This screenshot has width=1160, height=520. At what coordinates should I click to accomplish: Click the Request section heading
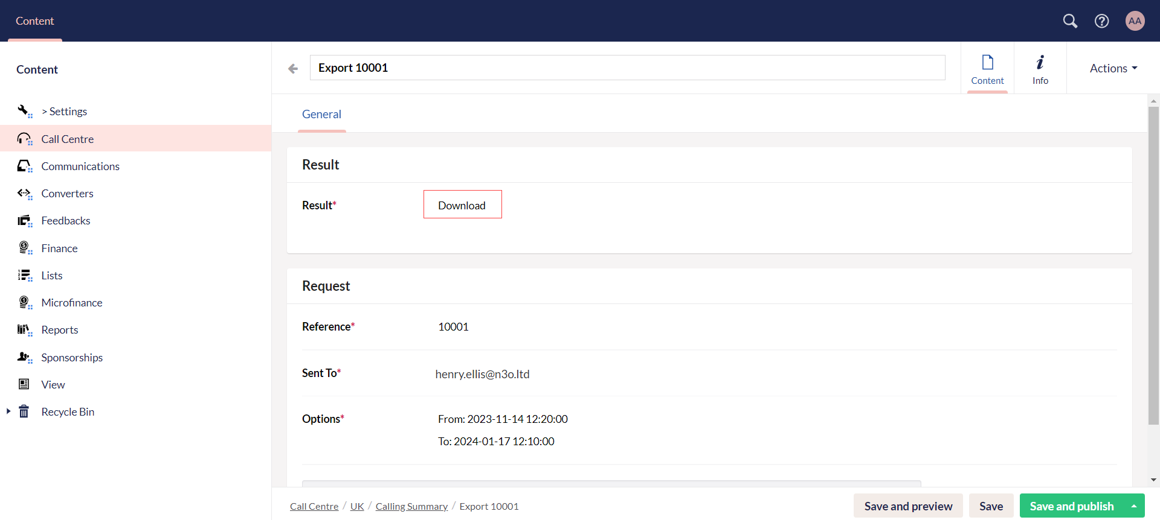(x=326, y=286)
